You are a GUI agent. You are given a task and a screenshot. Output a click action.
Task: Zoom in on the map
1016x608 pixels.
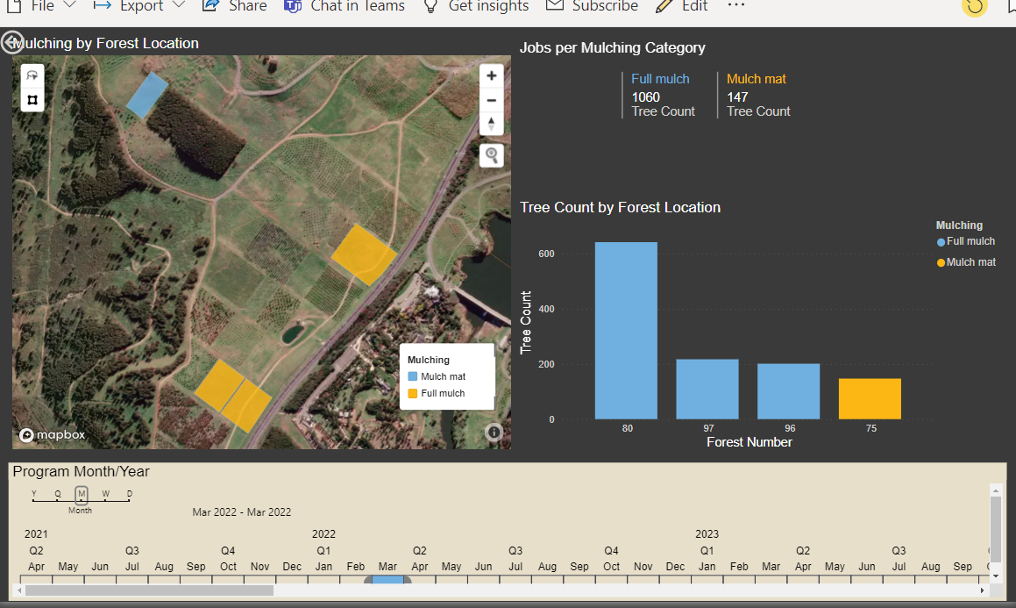[491, 75]
